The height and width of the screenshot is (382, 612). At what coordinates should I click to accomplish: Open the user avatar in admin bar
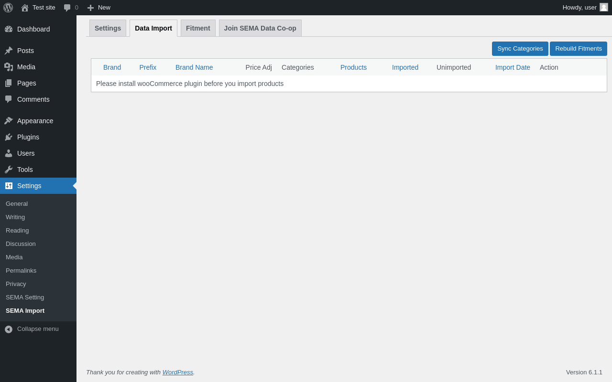coord(604,7)
